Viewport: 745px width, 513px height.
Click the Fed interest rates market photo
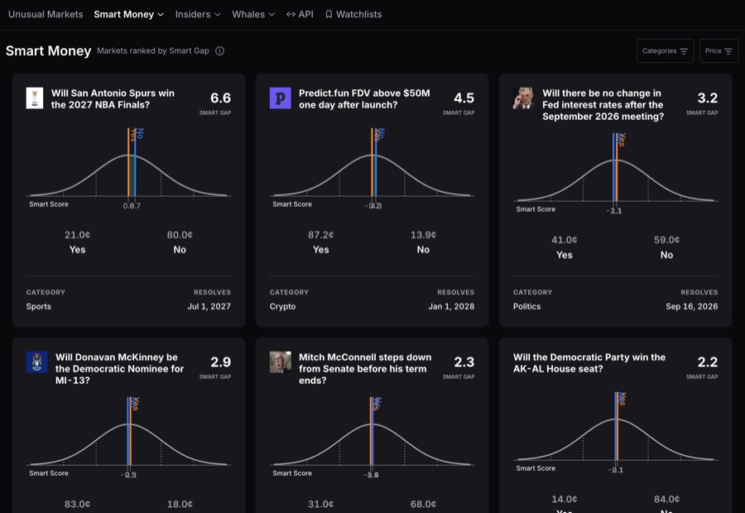524,98
